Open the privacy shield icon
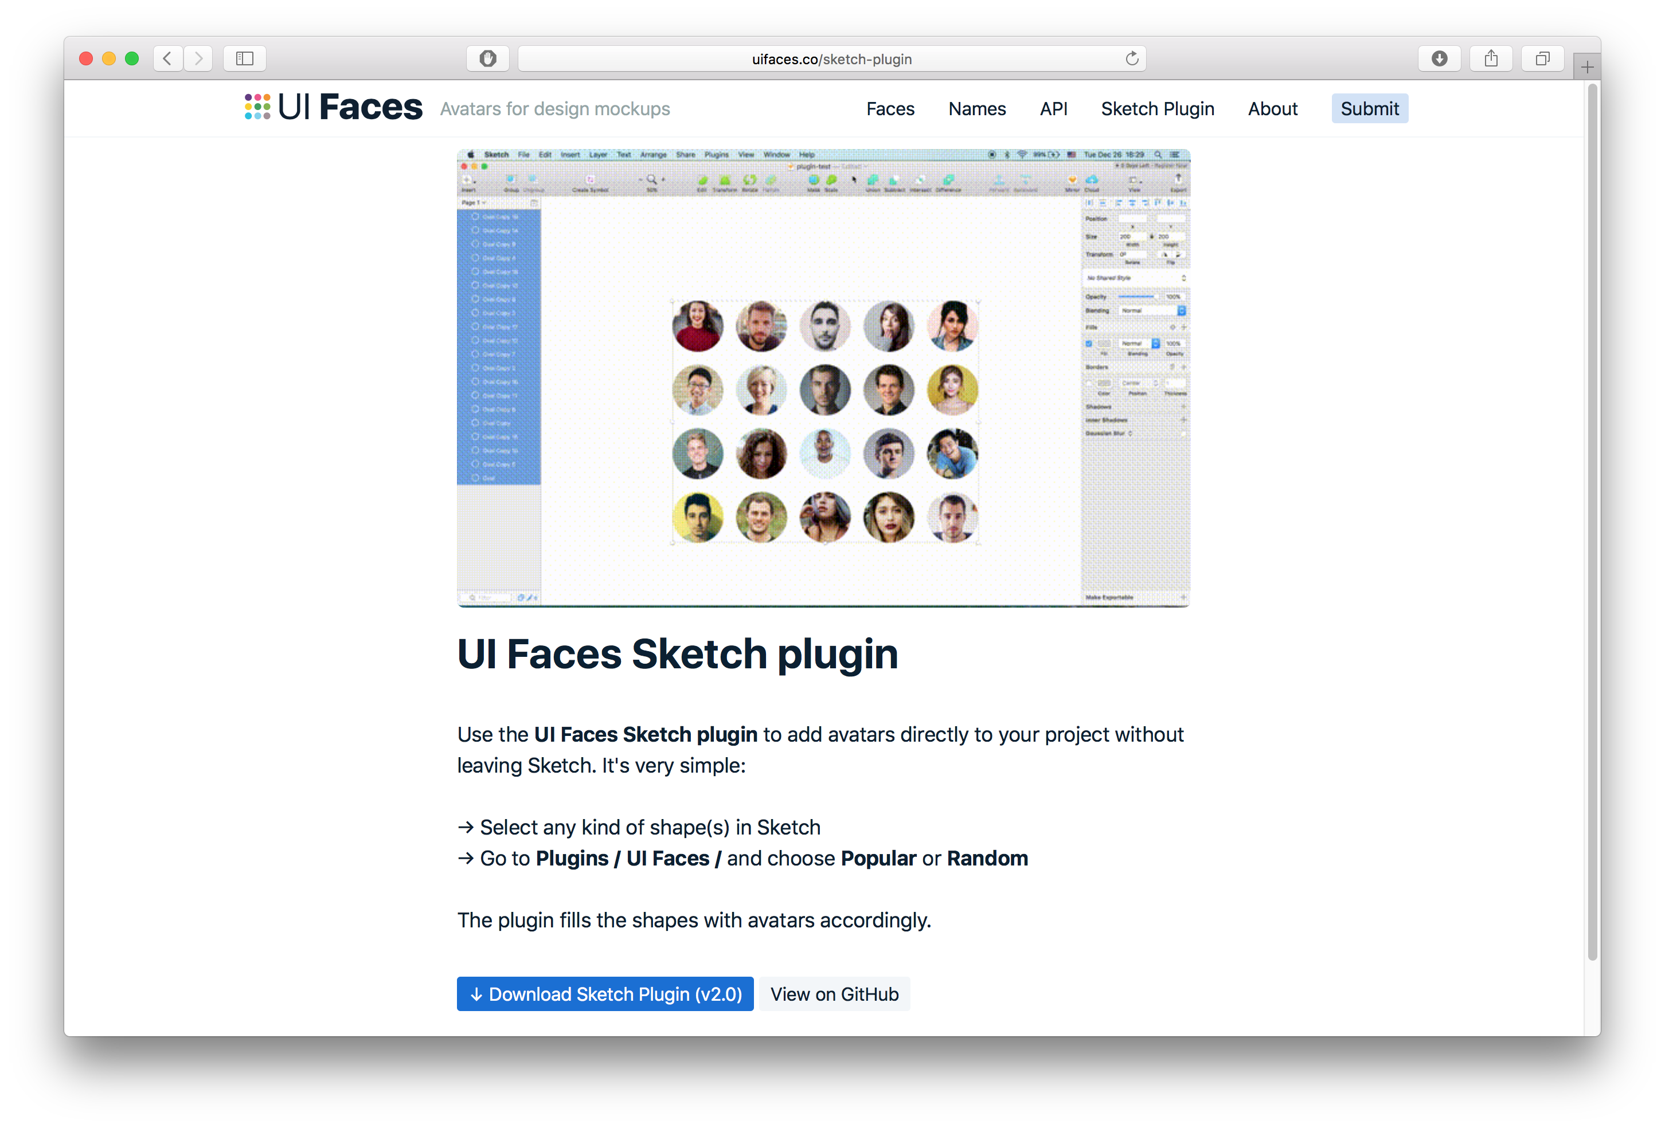The image size is (1665, 1128). click(x=488, y=58)
